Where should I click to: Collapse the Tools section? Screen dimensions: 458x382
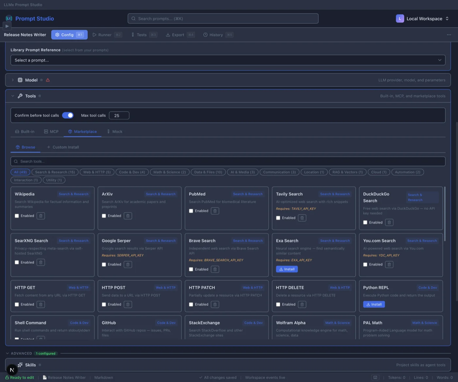(x=13, y=96)
